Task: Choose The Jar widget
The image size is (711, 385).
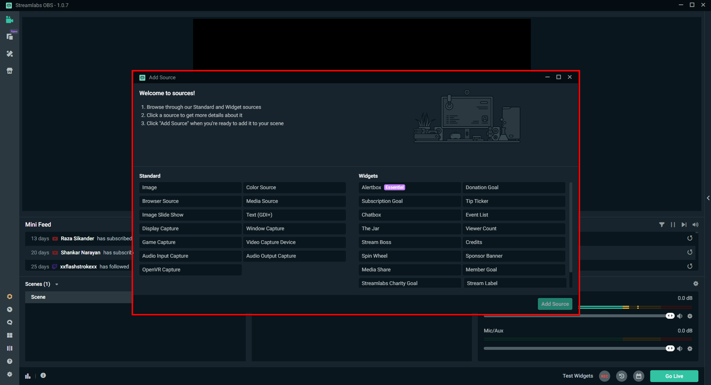Action: coord(410,229)
